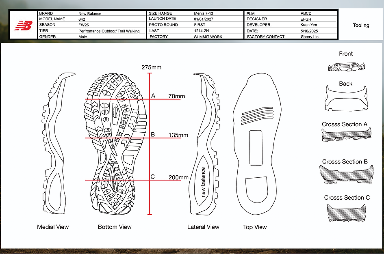Click the 'BRAND' field label
The image size is (384, 254).
pyautogui.click(x=46, y=13)
